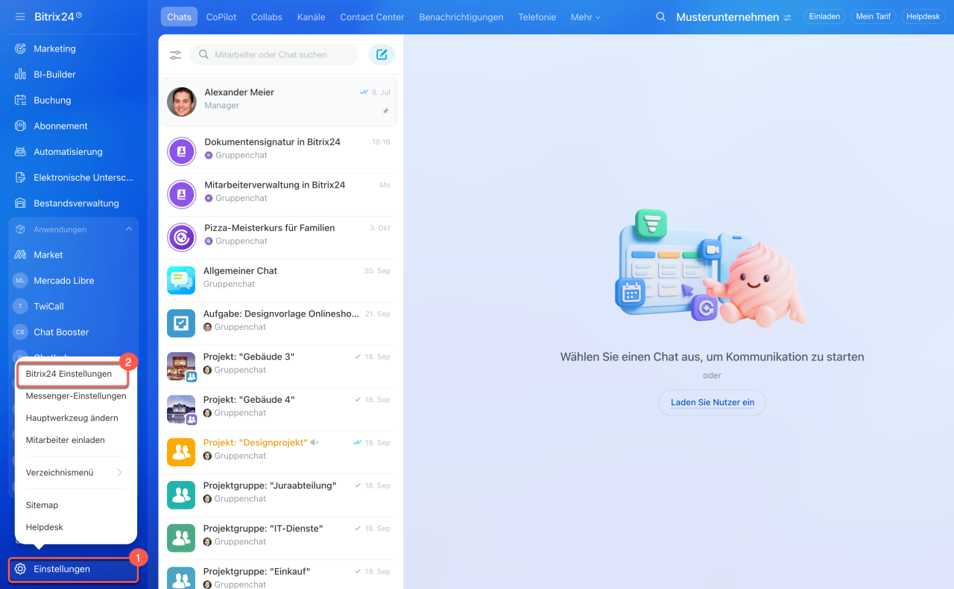Viewport: 954px width, 589px height.
Task: Open the Dokumentensignatur in Bitrix24 chat
Action: click(x=279, y=152)
